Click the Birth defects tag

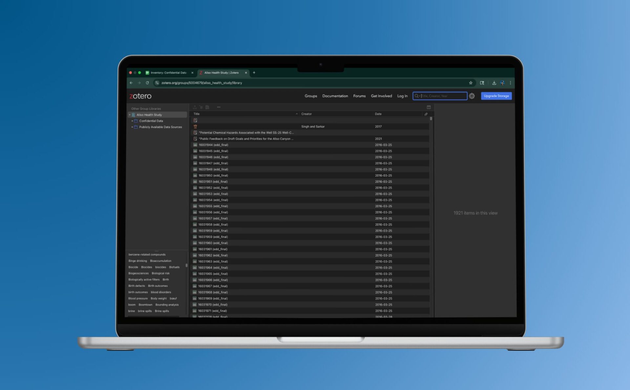tap(136, 286)
